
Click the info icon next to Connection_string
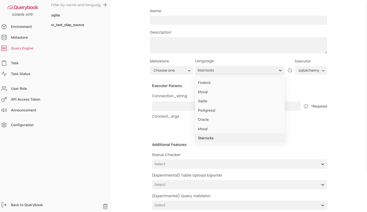click(306, 106)
